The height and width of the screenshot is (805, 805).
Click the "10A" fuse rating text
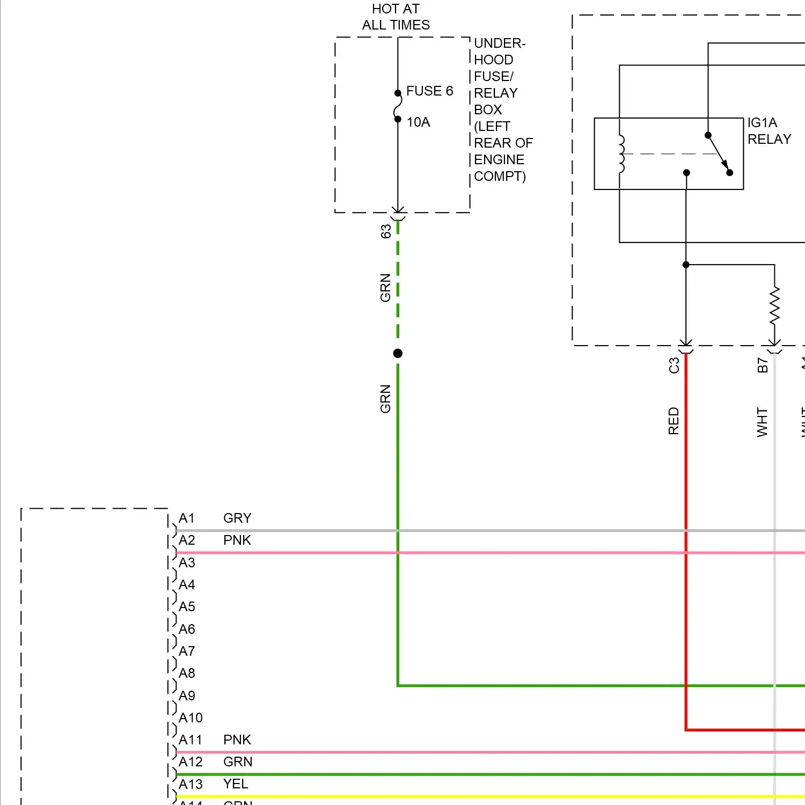click(418, 122)
